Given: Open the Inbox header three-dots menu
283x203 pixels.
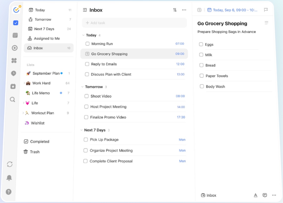Looking at the screenshot, I should [184, 10].
